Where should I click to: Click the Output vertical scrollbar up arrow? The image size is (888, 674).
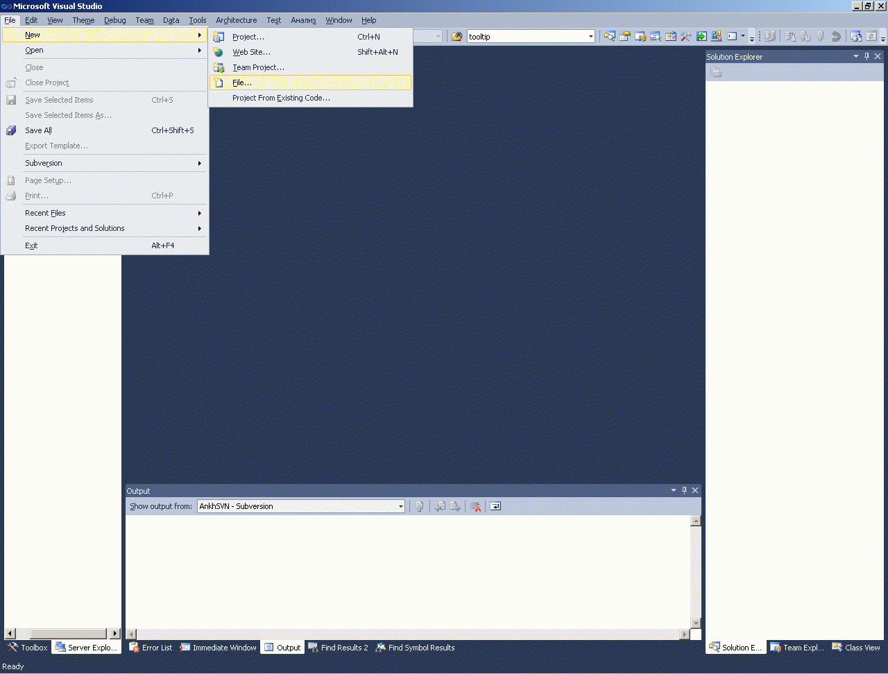pyautogui.click(x=696, y=521)
